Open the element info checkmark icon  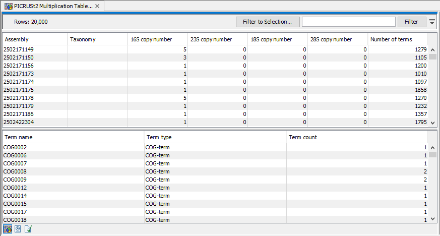(28, 229)
